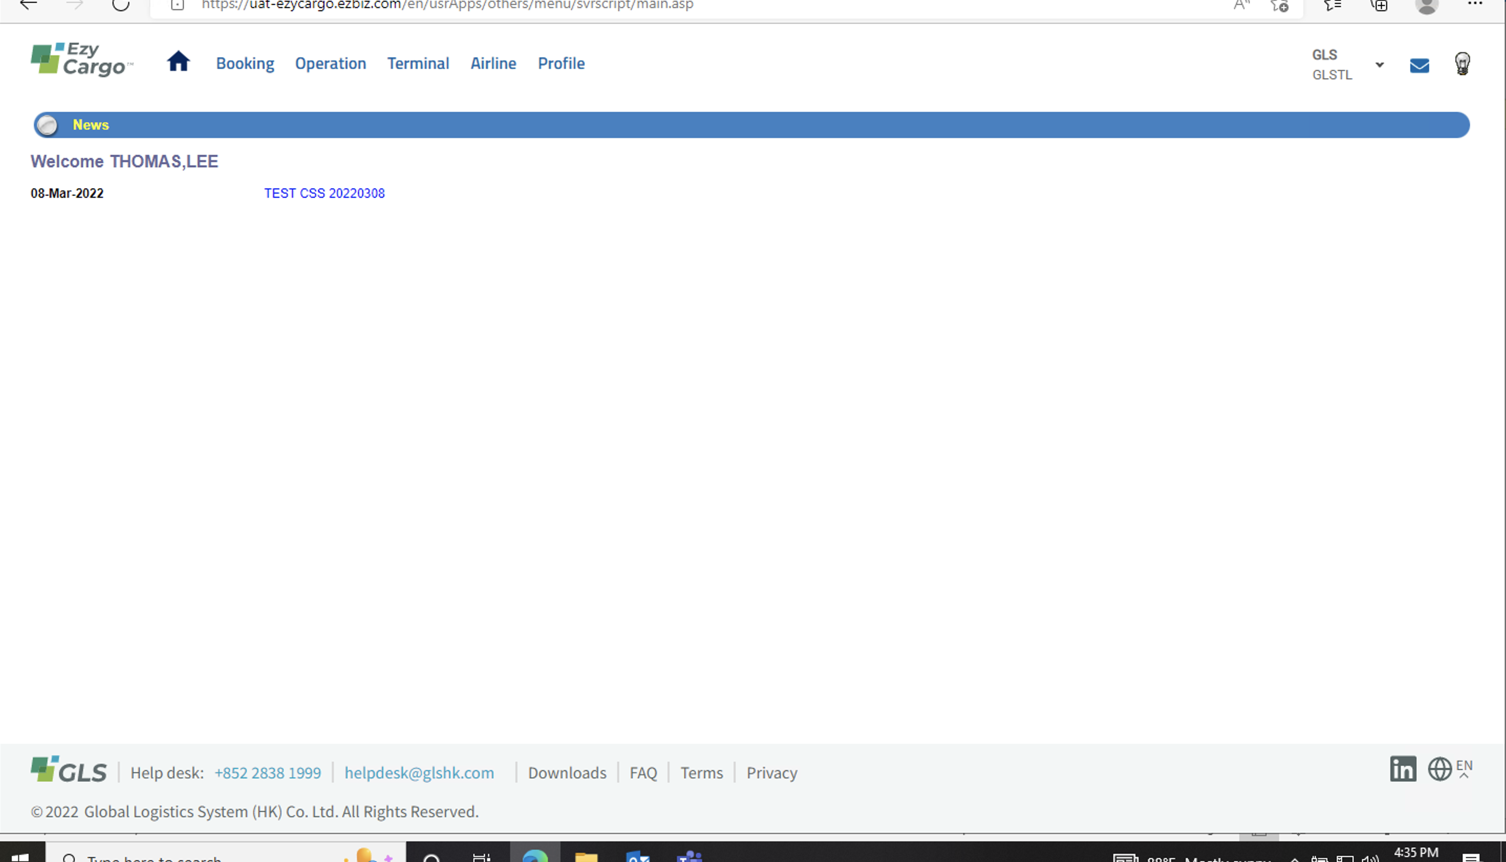Click the EzyCargo logo
The width and height of the screenshot is (1506, 862).
pyautogui.click(x=82, y=60)
